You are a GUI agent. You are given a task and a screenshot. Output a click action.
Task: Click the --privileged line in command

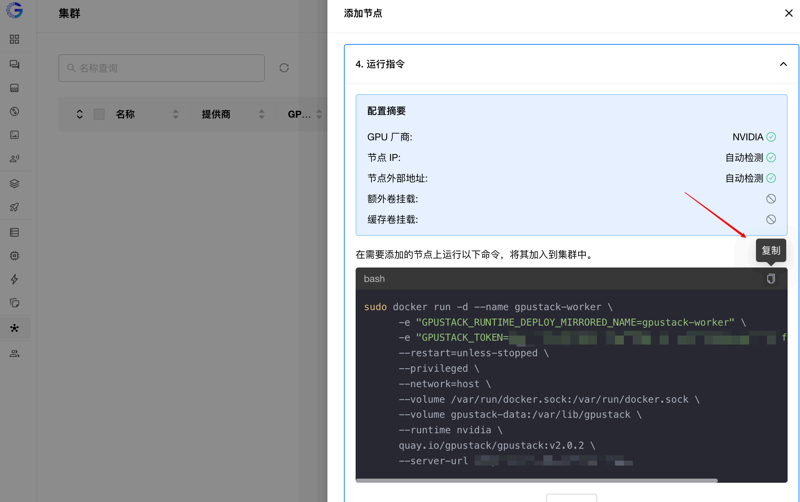pos(439,368)
